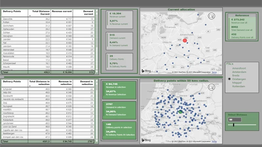Click the Bing logo on the bottom map
262x147 pixels.
coord(146,140)
